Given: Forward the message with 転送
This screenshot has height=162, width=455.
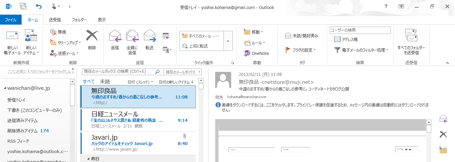Looking at the screenshot, I should (x=150, y=40).
